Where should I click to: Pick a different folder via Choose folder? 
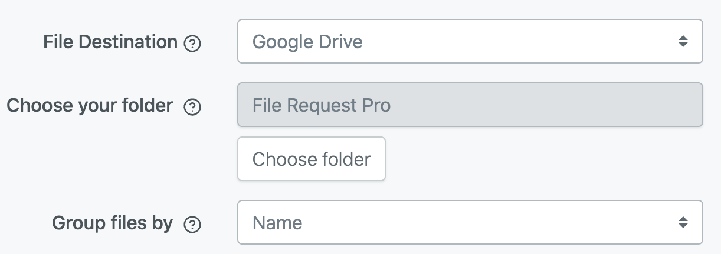click(312, 159)
